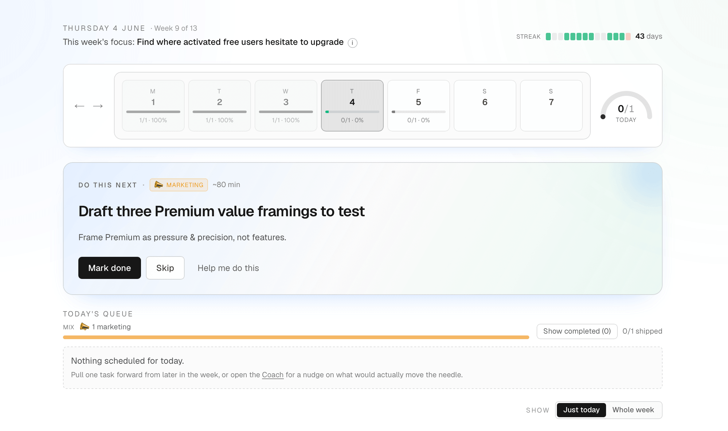
Task: Click the megaphone icon next to 1 marketing
Action: click(84, 327)
